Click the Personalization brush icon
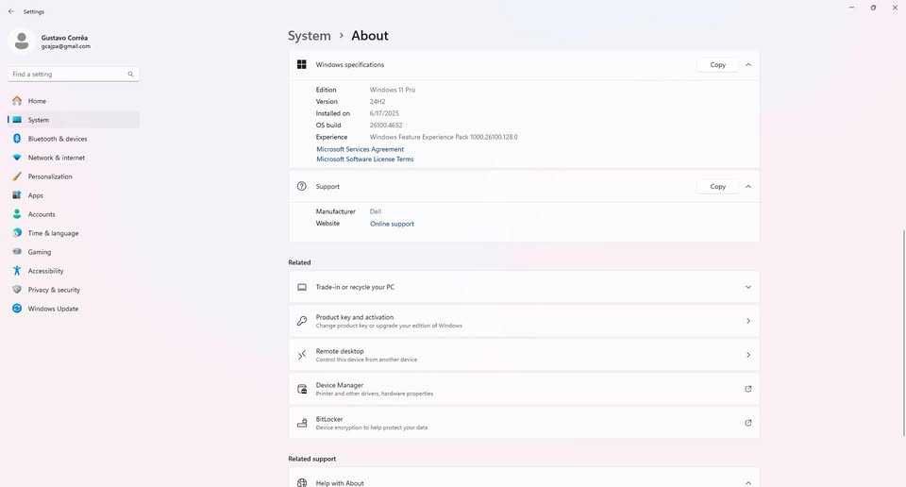906x487 pixels. pyautogui.click(x=17, y=176)
